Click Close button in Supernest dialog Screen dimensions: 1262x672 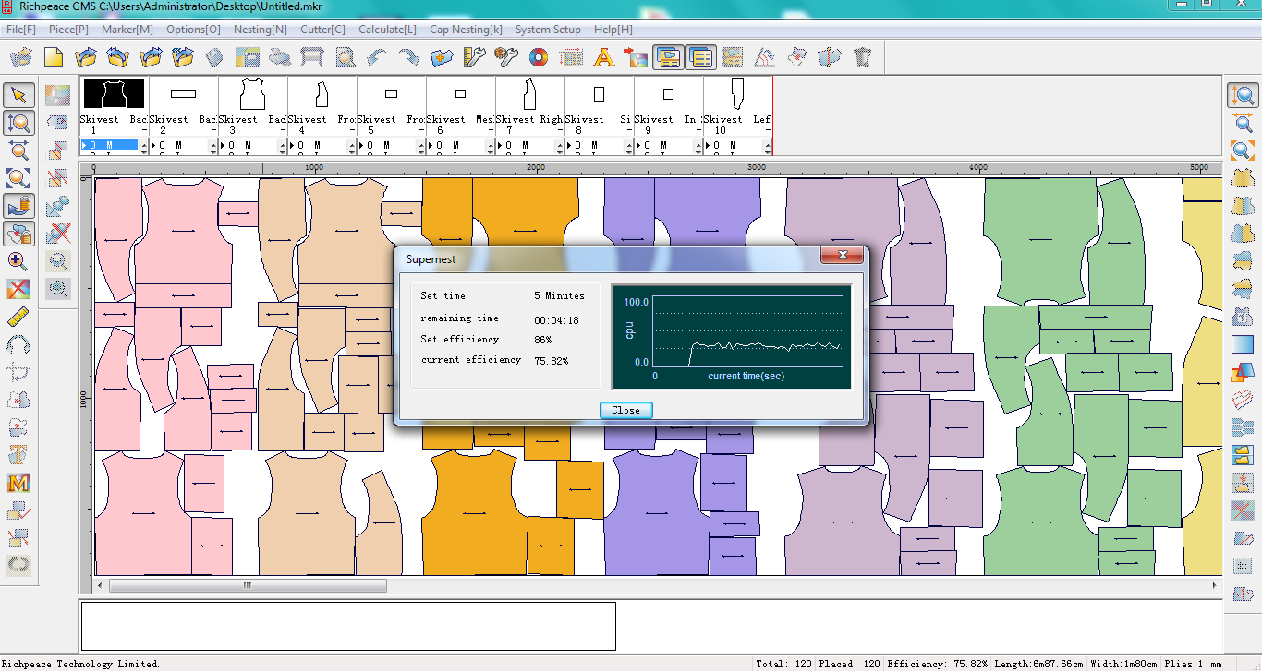coord(625,410)
